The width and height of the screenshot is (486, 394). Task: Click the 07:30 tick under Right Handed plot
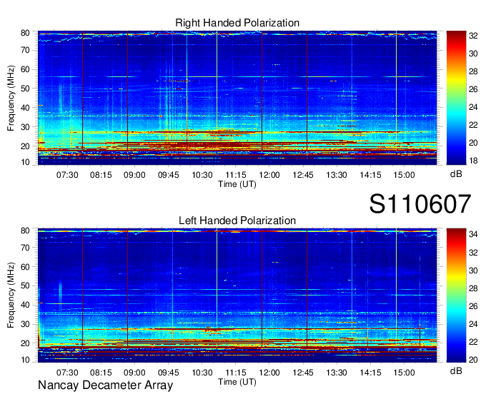pos(67,175)
